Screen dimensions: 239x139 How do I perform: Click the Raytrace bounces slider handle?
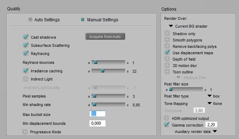(95, 62)
